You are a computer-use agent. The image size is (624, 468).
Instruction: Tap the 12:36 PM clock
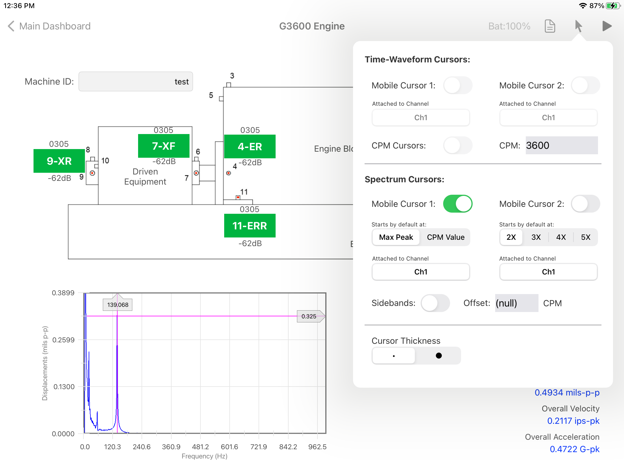[x=19, y=6]
